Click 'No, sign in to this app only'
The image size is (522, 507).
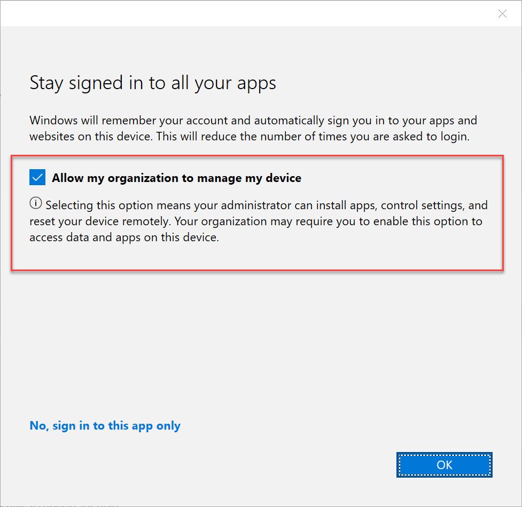(x=105, y=425)
